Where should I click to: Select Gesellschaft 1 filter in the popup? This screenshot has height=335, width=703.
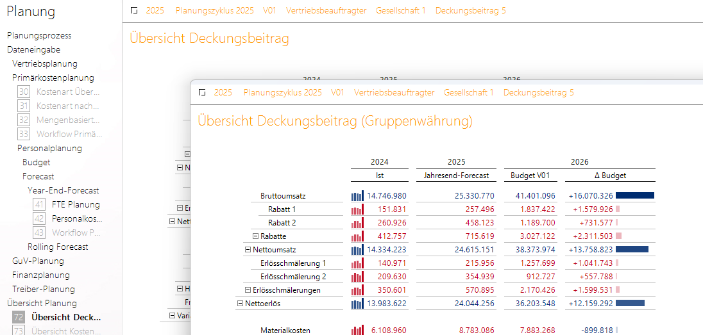(x=468, y=93)
